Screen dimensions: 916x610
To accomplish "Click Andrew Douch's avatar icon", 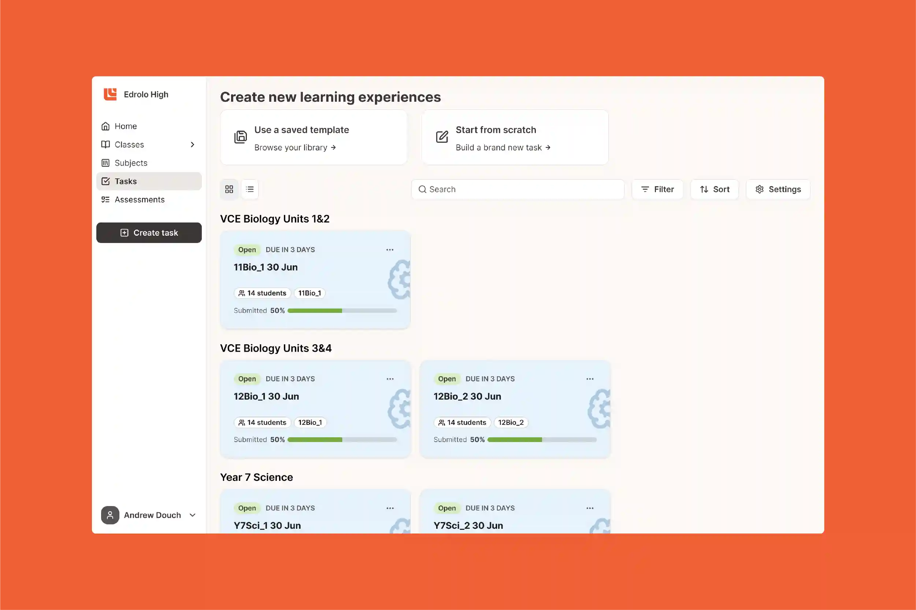I will click(x=110, y=515).
